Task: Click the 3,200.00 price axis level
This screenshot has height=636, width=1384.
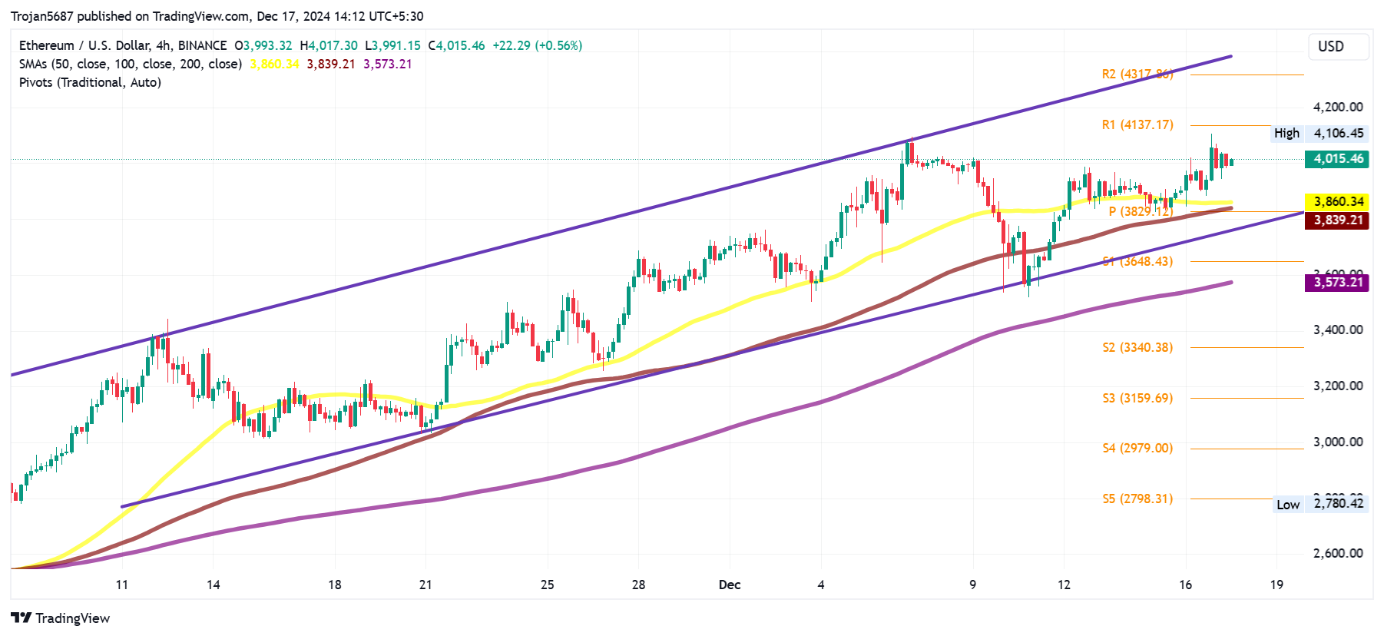Action: (1338, 386)
